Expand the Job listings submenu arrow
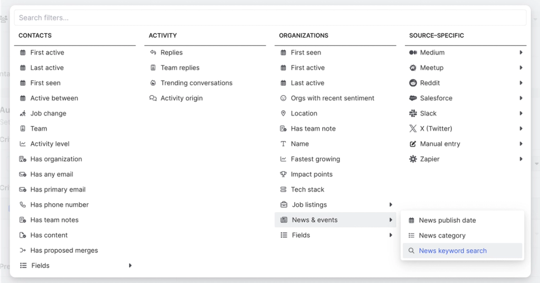Viewport: 540px width, 283px height. click(391, 205)
